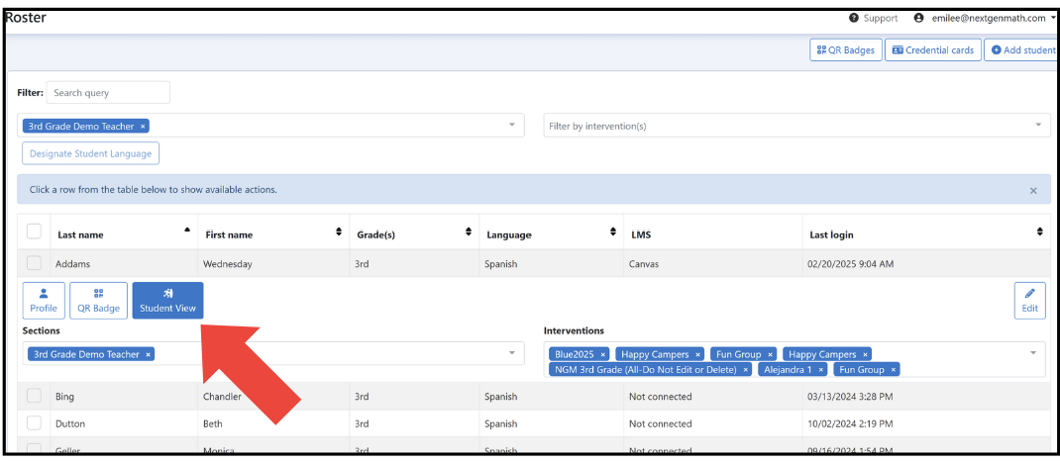Click the Add student button
1060x461 pixels.
pyautogui.click(x=1021, y=49)
